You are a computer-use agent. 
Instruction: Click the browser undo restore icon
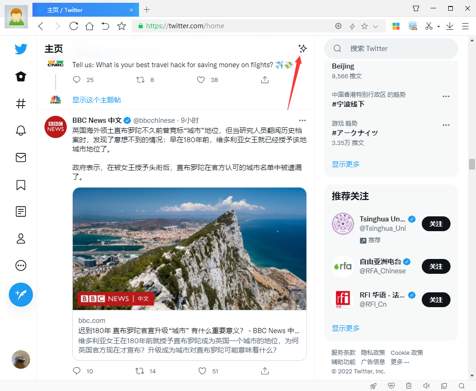105,26
